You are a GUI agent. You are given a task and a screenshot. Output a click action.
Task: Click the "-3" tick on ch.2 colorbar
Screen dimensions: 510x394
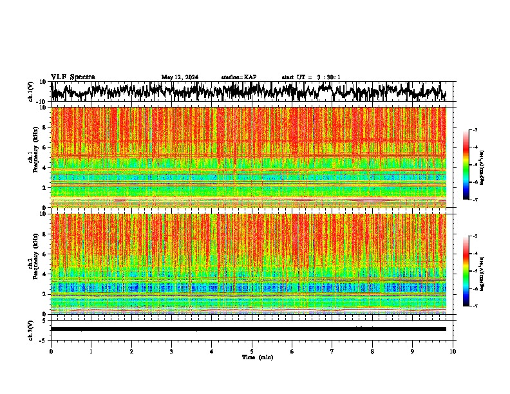coord(475,236)
